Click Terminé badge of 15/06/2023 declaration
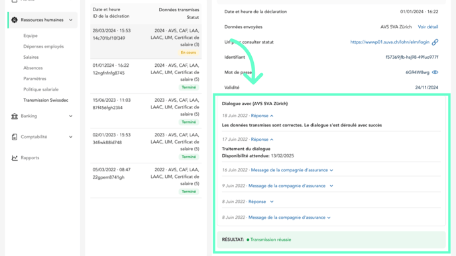The height and width of the screenshot is (256, 456). (x=189, y=122)
